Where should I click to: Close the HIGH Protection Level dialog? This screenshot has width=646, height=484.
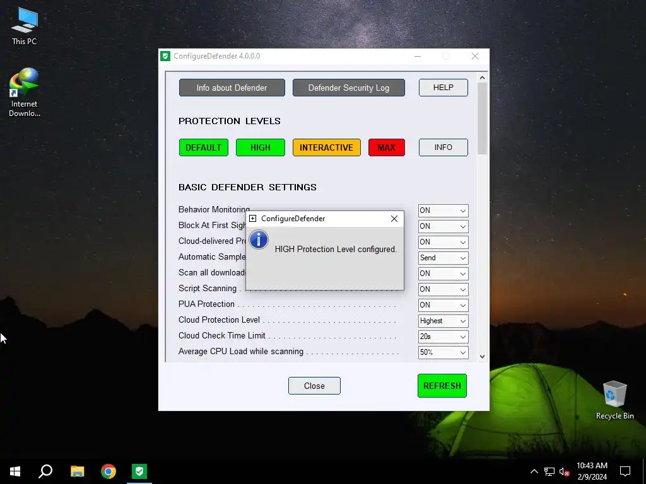(394, 219)
